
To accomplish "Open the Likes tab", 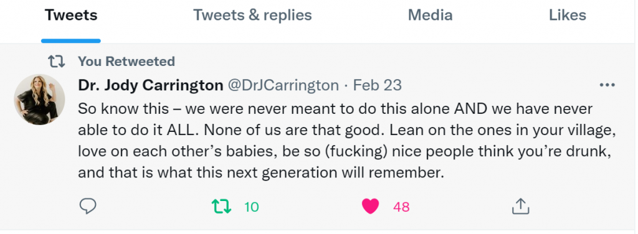I will click(568, 16).
